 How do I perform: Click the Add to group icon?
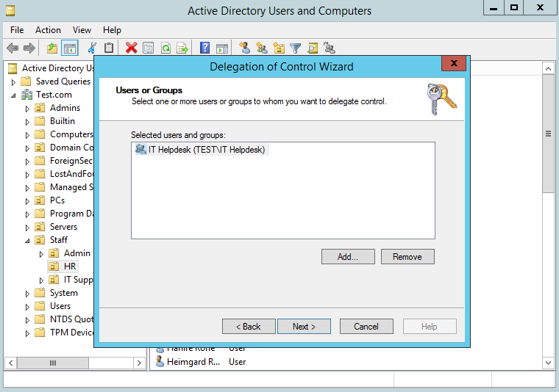pyautogui.click(x=330, y=48)
